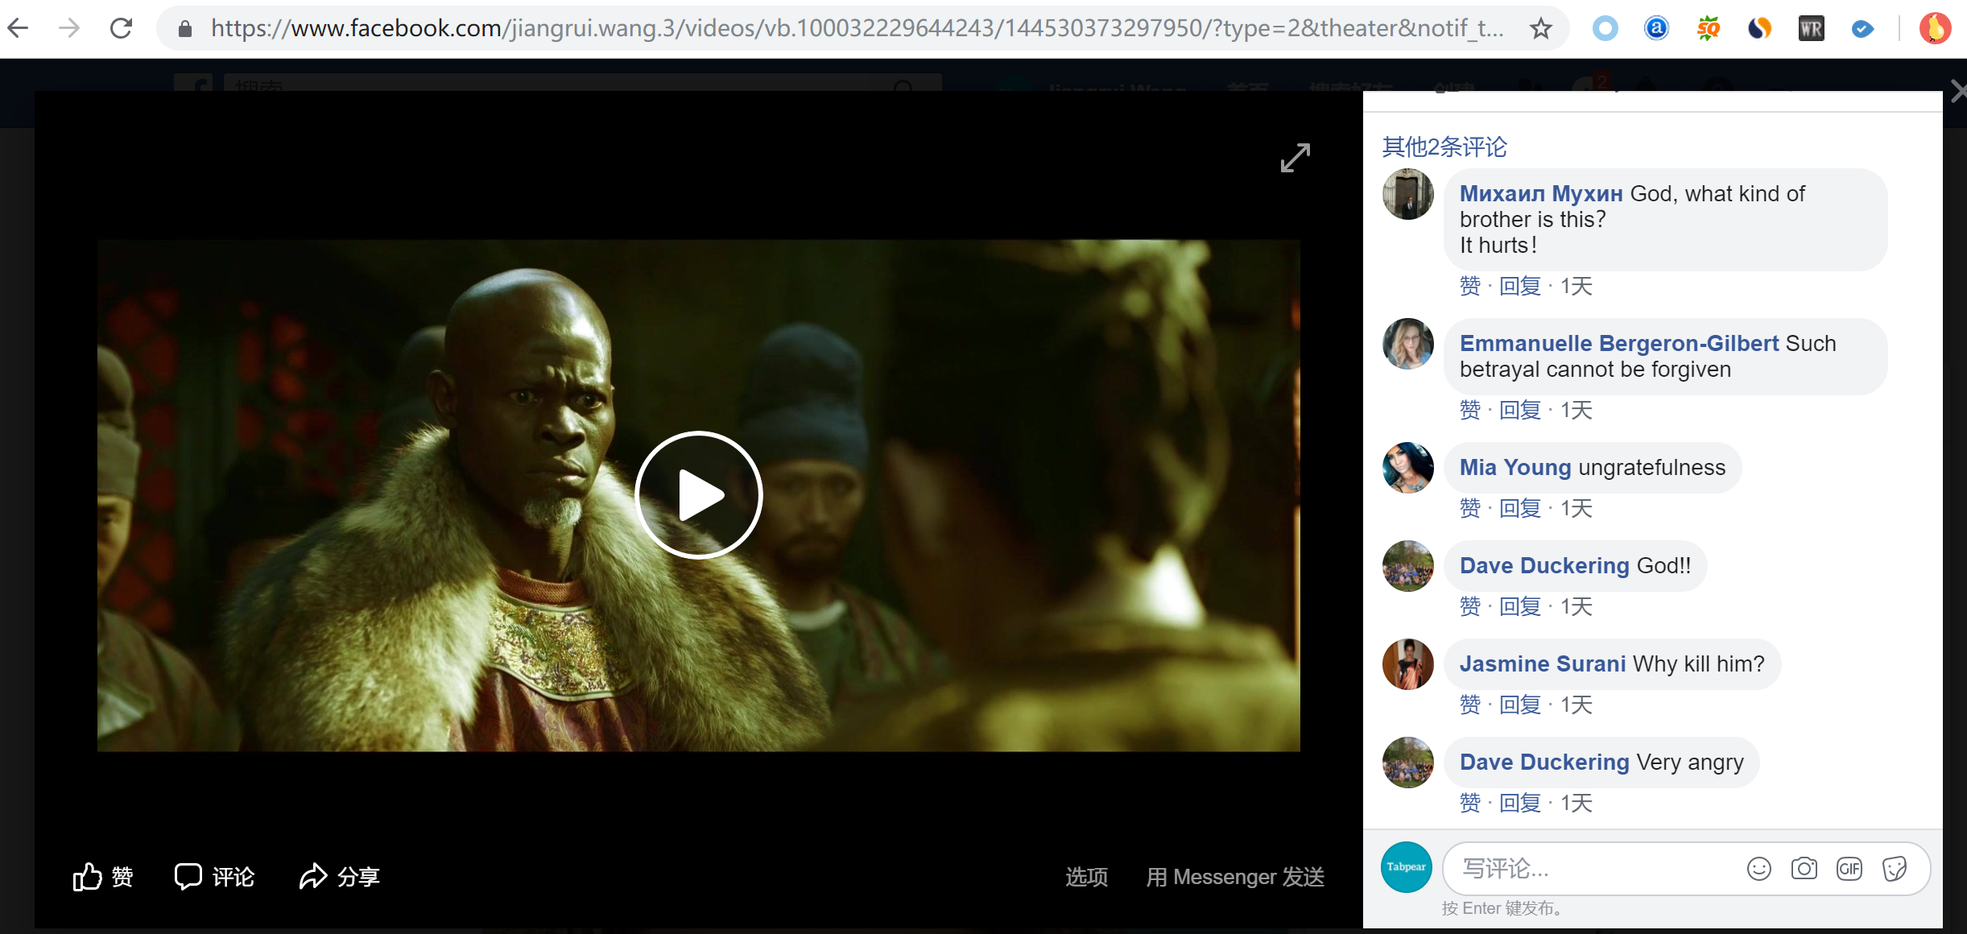
Task: Open the 选项 options menu
Action: click(1087, 877)
